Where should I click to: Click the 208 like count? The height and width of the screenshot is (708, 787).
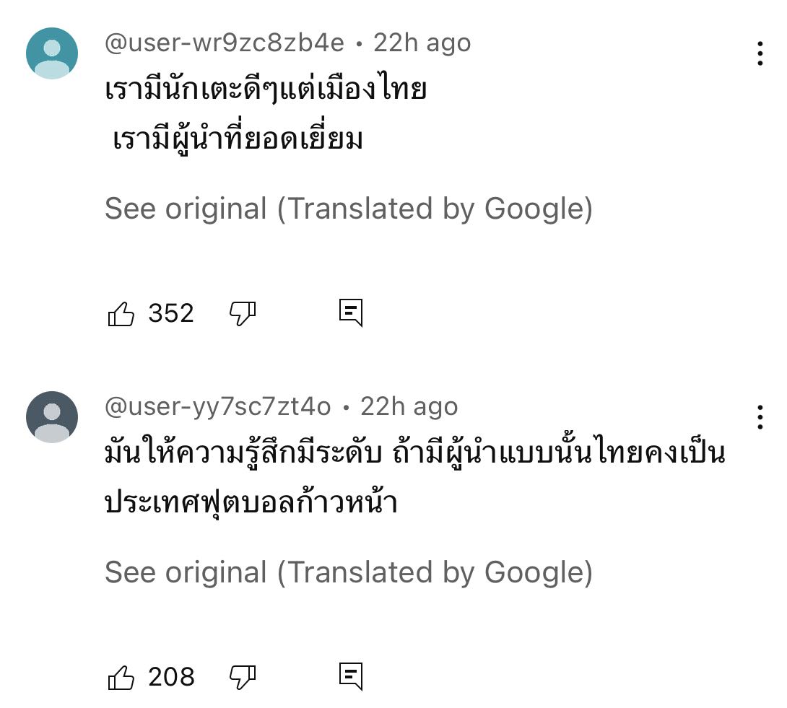pyautogui.click(x=172, y=678)
